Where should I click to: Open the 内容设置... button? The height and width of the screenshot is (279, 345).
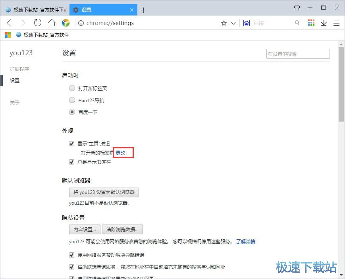coord(85,229)
